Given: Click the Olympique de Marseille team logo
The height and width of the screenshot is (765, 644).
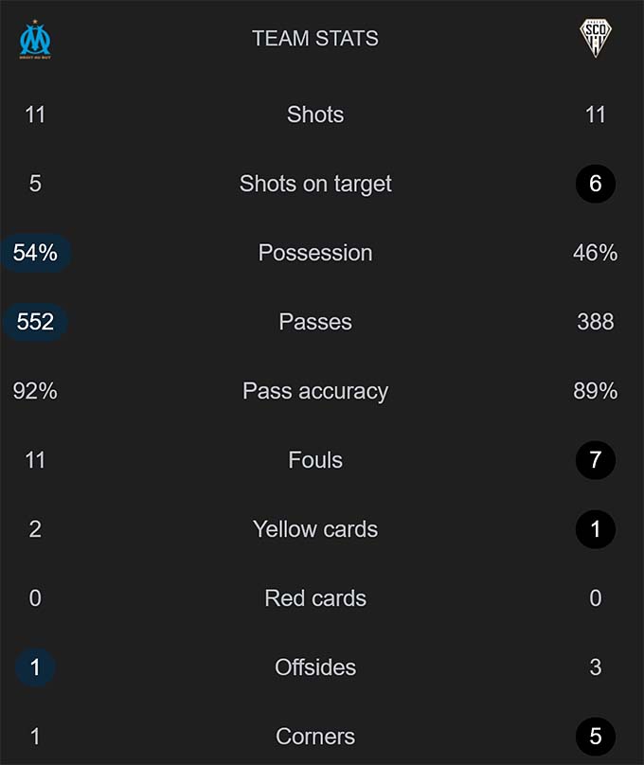Looking at the screenshot, I should [36, 40].
